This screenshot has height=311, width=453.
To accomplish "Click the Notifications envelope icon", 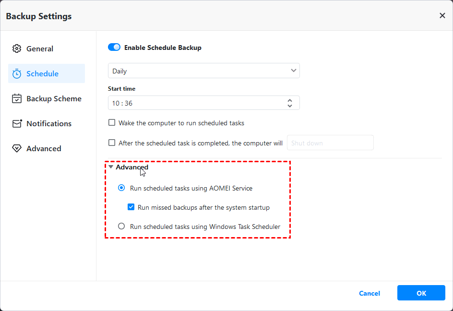I will [17, 123].
